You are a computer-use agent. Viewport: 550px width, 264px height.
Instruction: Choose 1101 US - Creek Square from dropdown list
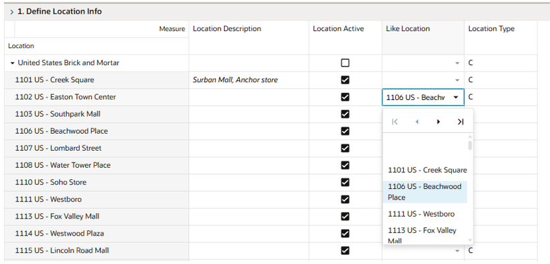point(425,170)
